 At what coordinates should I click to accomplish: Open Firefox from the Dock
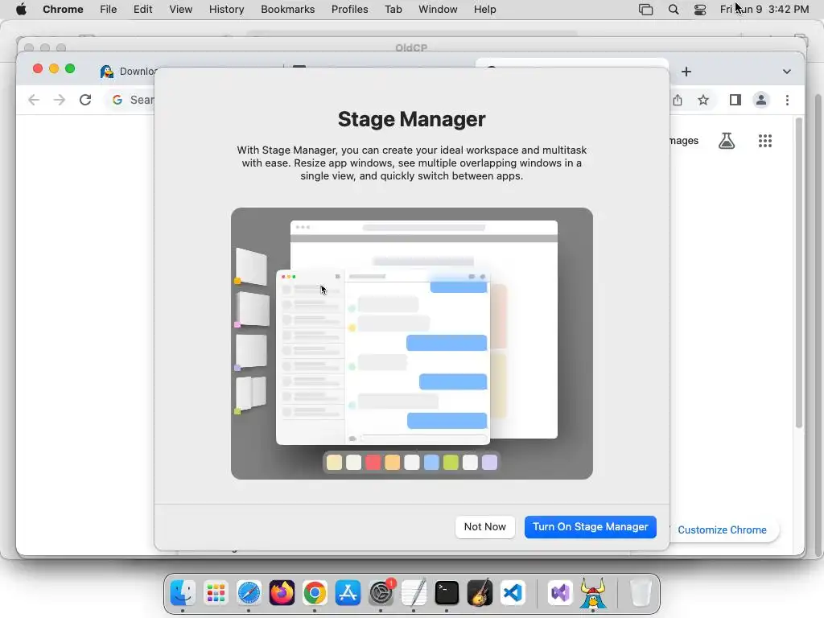coord(282,593)
